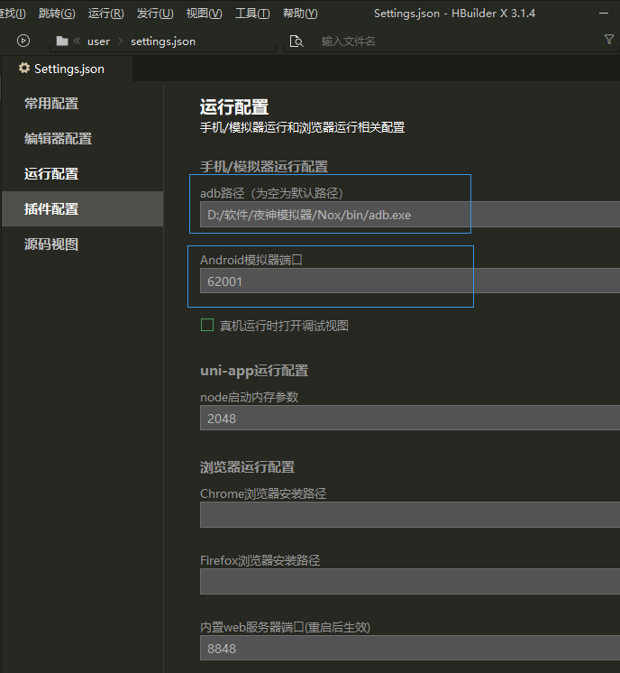Open the file search icon
Screen dimensions: 620x673
click(x=296, y=41)
